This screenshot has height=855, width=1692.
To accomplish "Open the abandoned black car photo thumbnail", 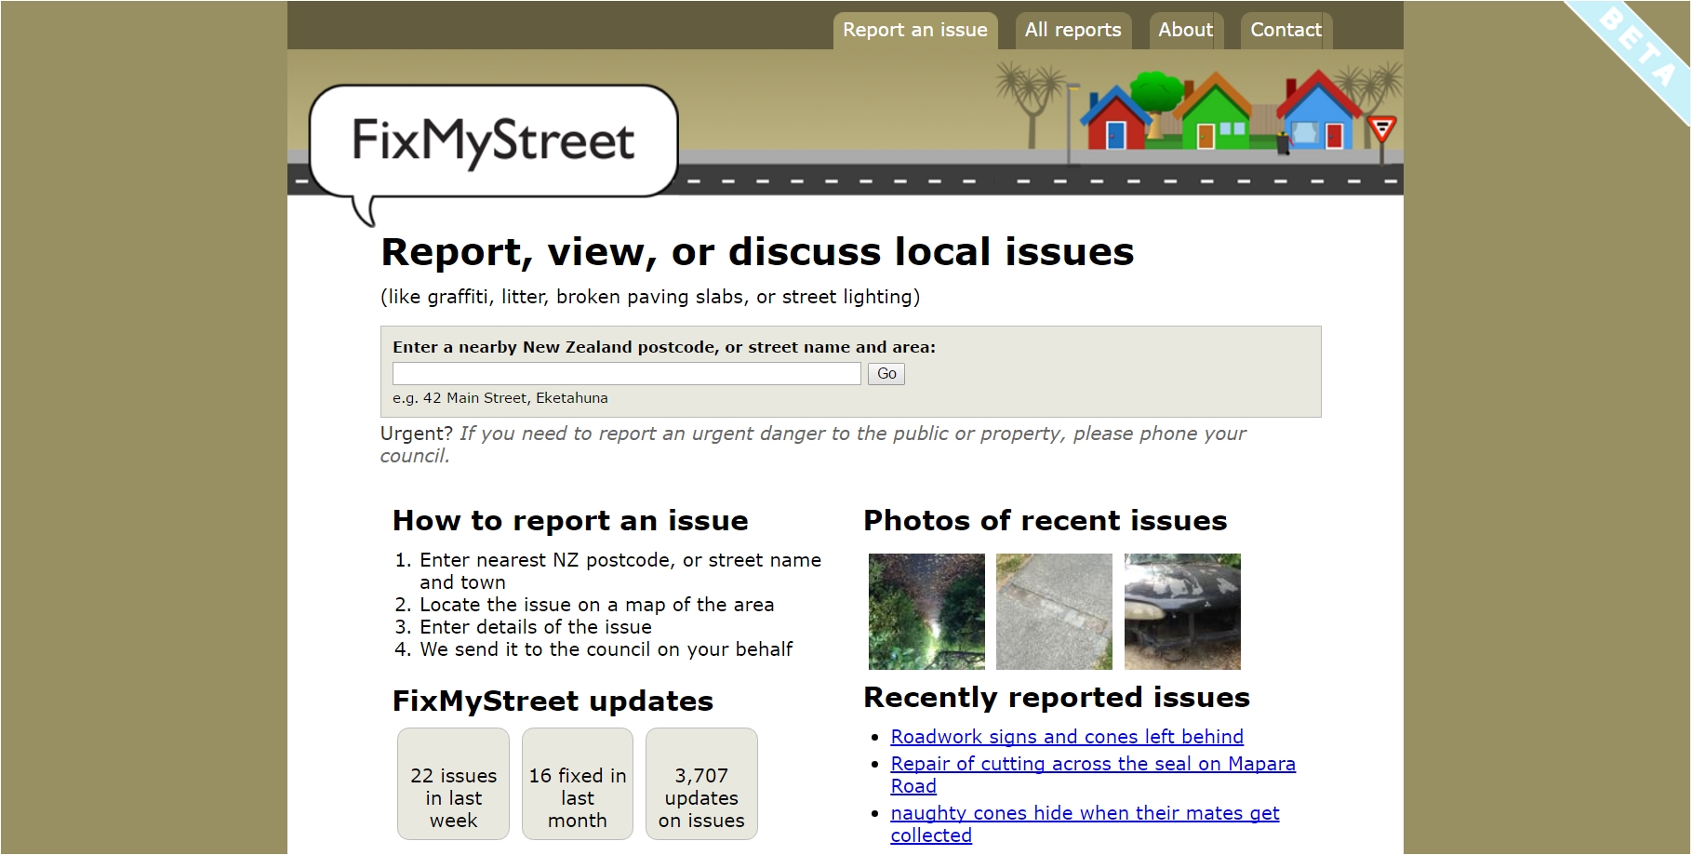I will [x=1182, y=611].
